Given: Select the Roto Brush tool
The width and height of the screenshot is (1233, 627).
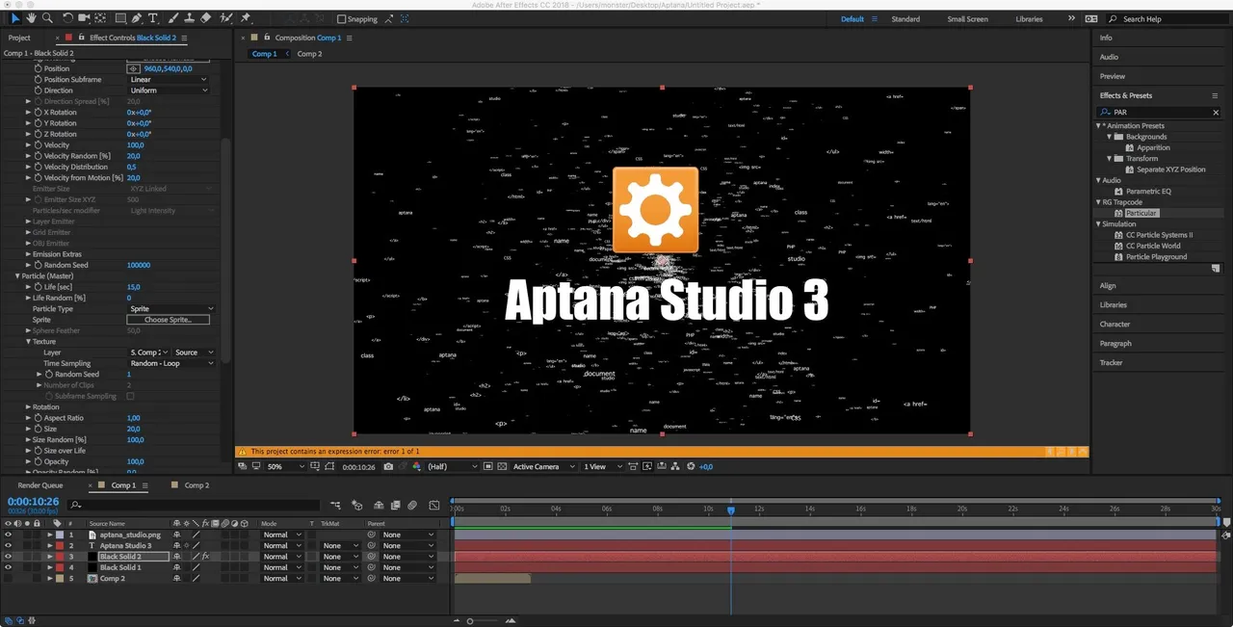Looking at the screenshot, I should coord(226,18).
